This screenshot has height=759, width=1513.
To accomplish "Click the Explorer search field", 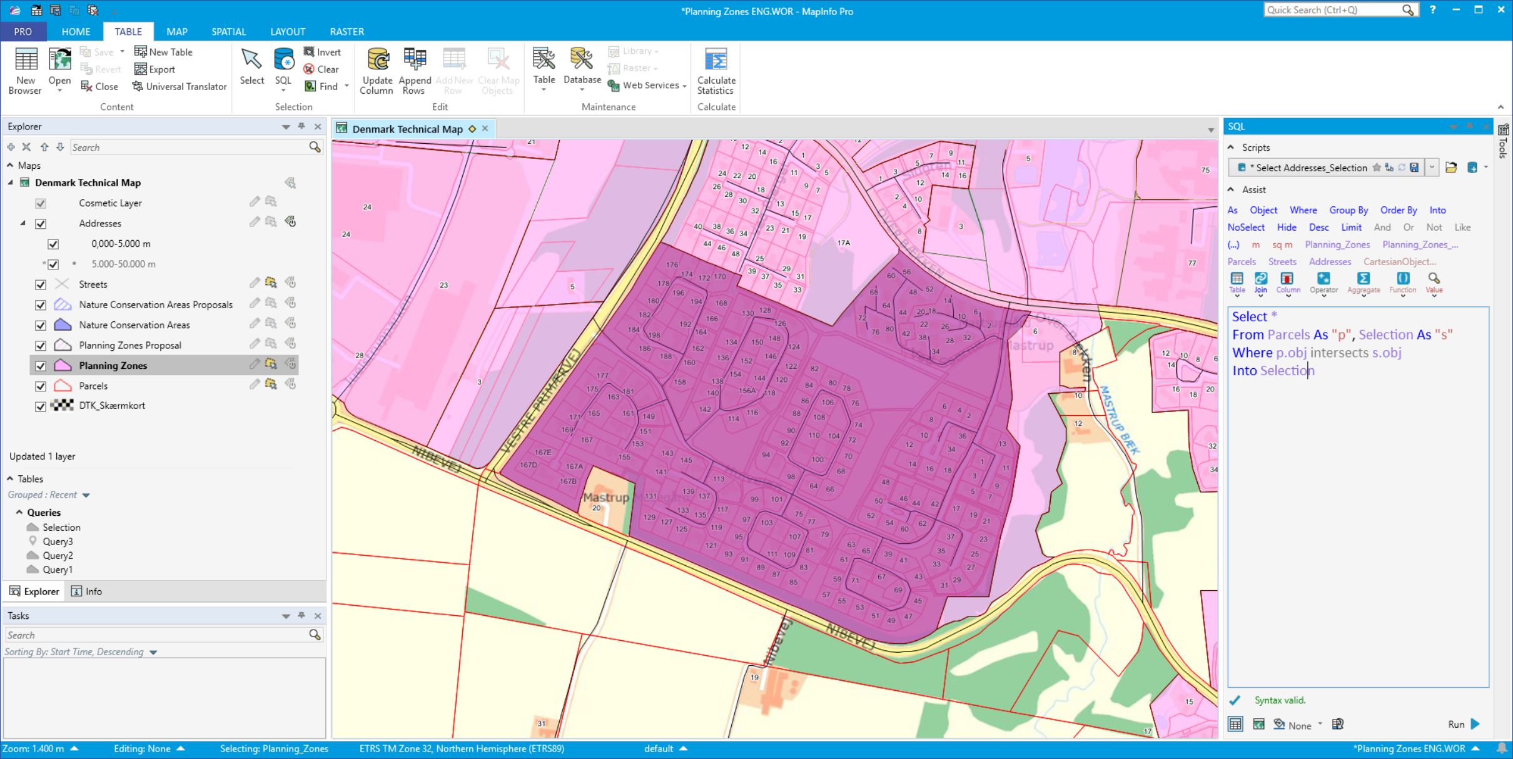I will tap(188, 148).
